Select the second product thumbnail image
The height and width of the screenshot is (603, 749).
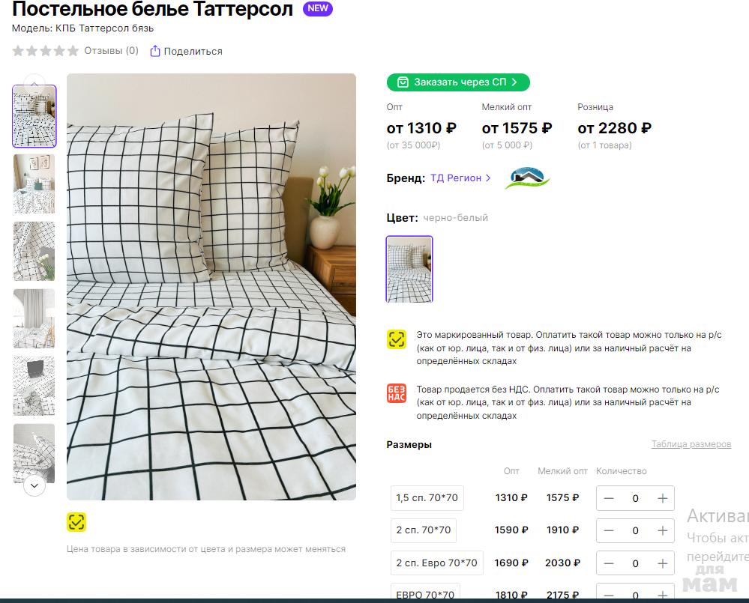point(34,184)
